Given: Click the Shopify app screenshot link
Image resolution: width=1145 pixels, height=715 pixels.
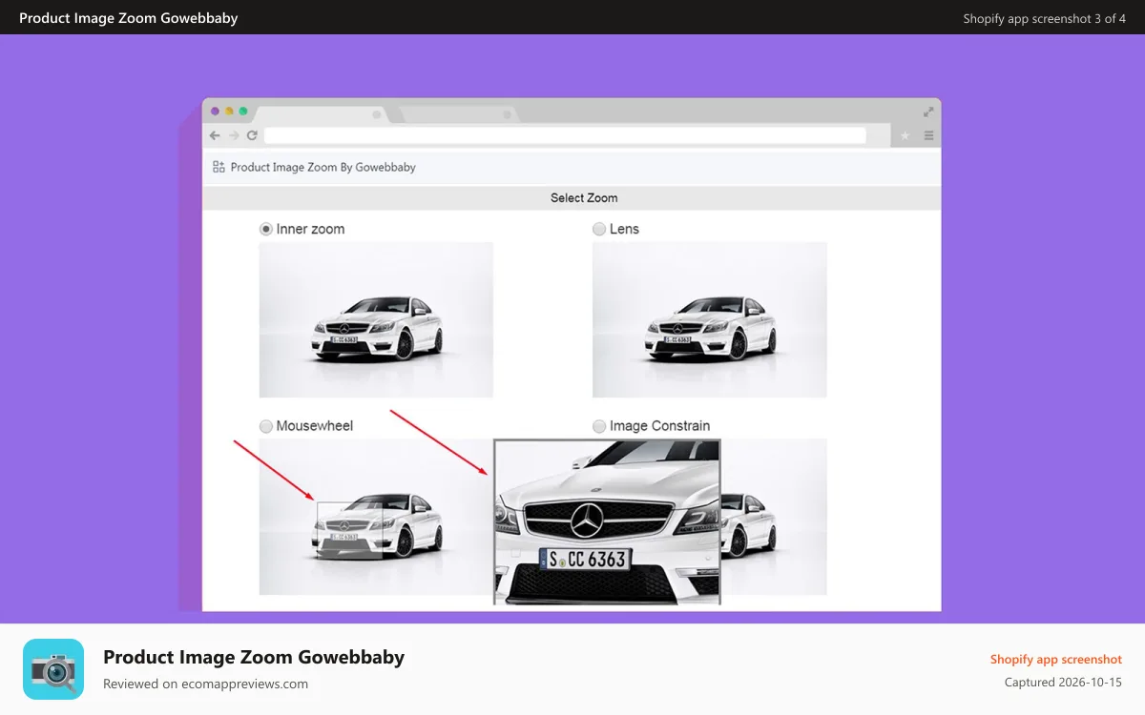Looking at the screenshot, I should coord(1056,660).
